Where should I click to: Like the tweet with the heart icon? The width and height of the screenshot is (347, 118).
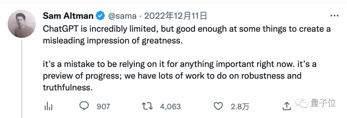pos(219,107)
